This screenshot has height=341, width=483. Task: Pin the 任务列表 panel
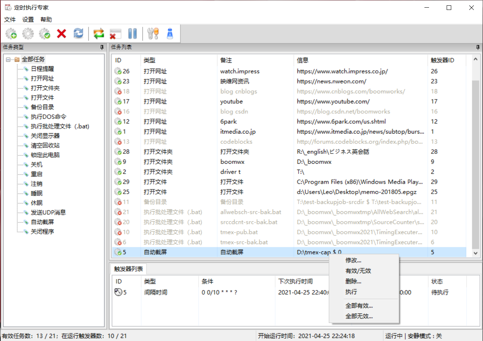coord(478,47)
